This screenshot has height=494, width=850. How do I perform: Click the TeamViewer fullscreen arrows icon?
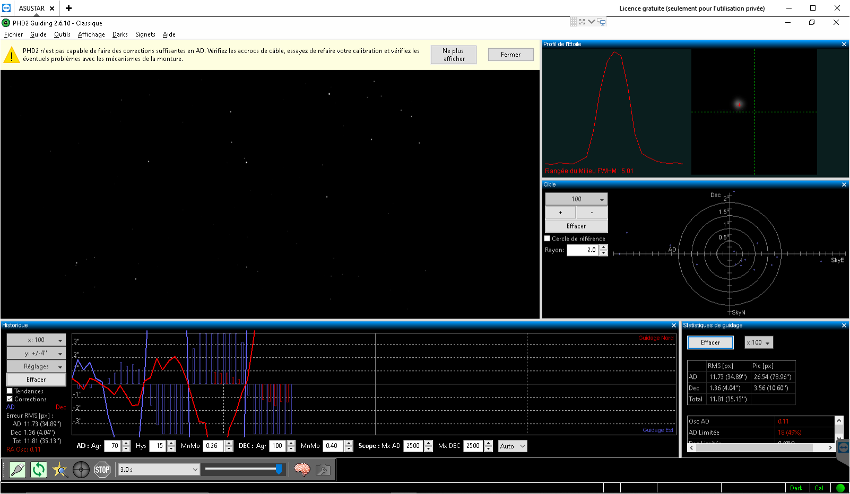[582, 22]
